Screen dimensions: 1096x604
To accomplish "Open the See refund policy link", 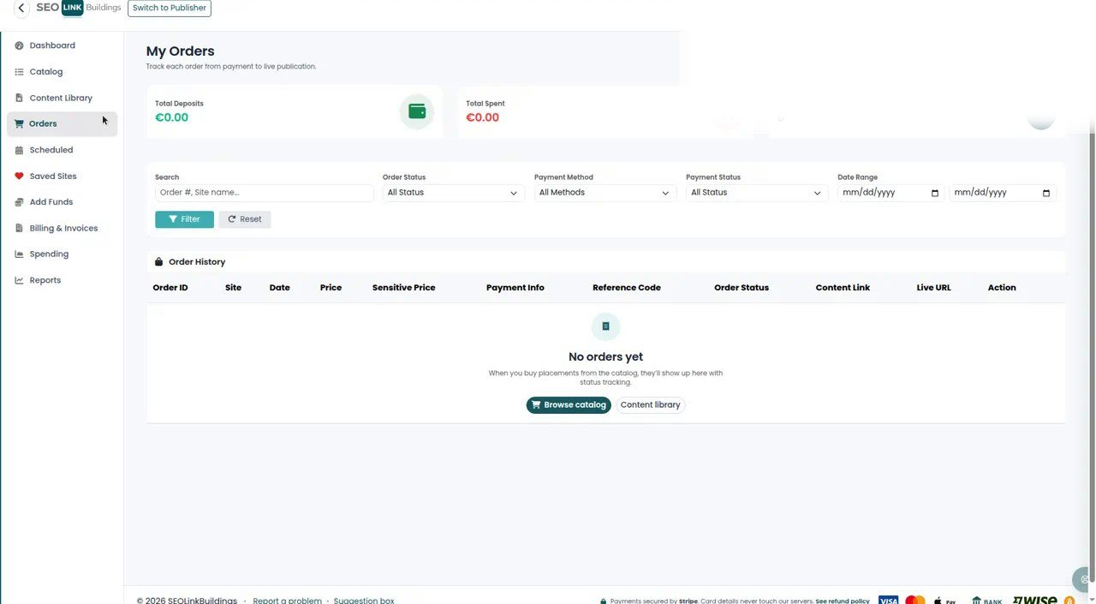I will [843, 601].
